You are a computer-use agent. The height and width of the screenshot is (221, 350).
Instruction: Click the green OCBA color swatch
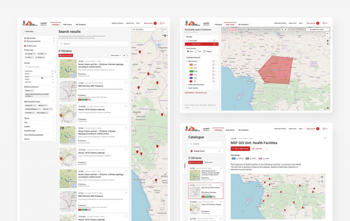[x=191, y=71]
